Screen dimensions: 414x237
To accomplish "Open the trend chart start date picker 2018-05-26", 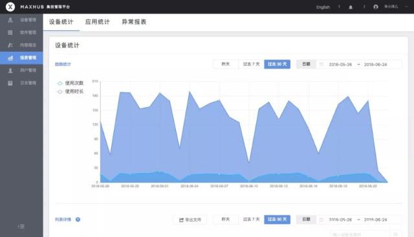I will tap(340, 65).
